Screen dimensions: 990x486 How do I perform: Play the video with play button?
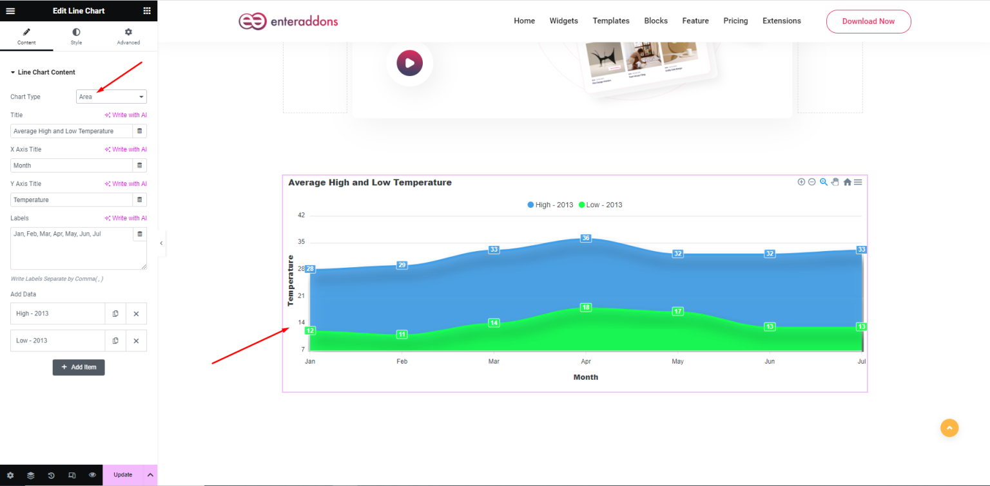click(x=410, y=63)
